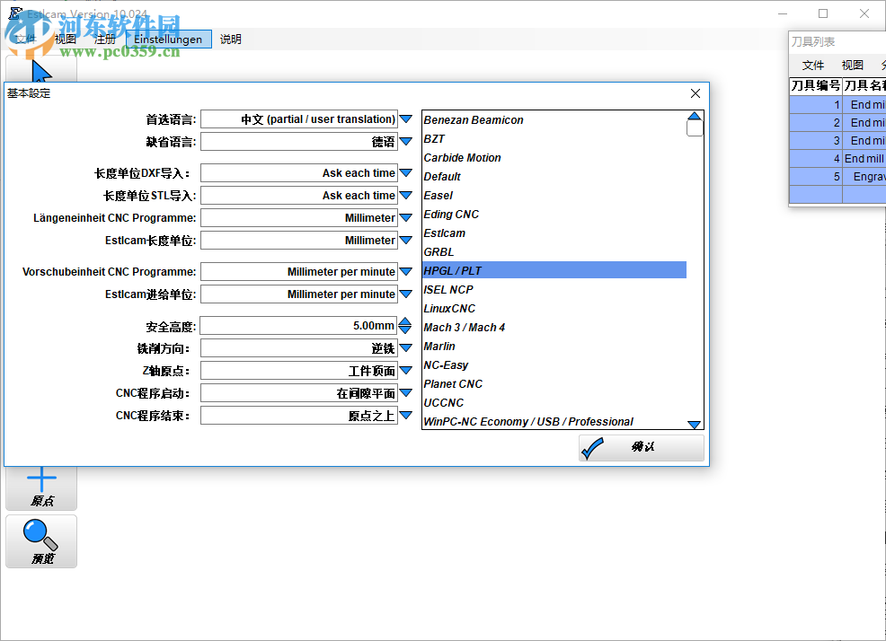Select tool row 2 in 刀具列表
Image resolution: width=886 pixels, height=641 pixels.
(837, 123)
